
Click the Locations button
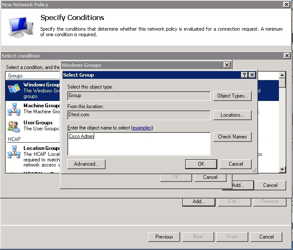click(232, 115)
